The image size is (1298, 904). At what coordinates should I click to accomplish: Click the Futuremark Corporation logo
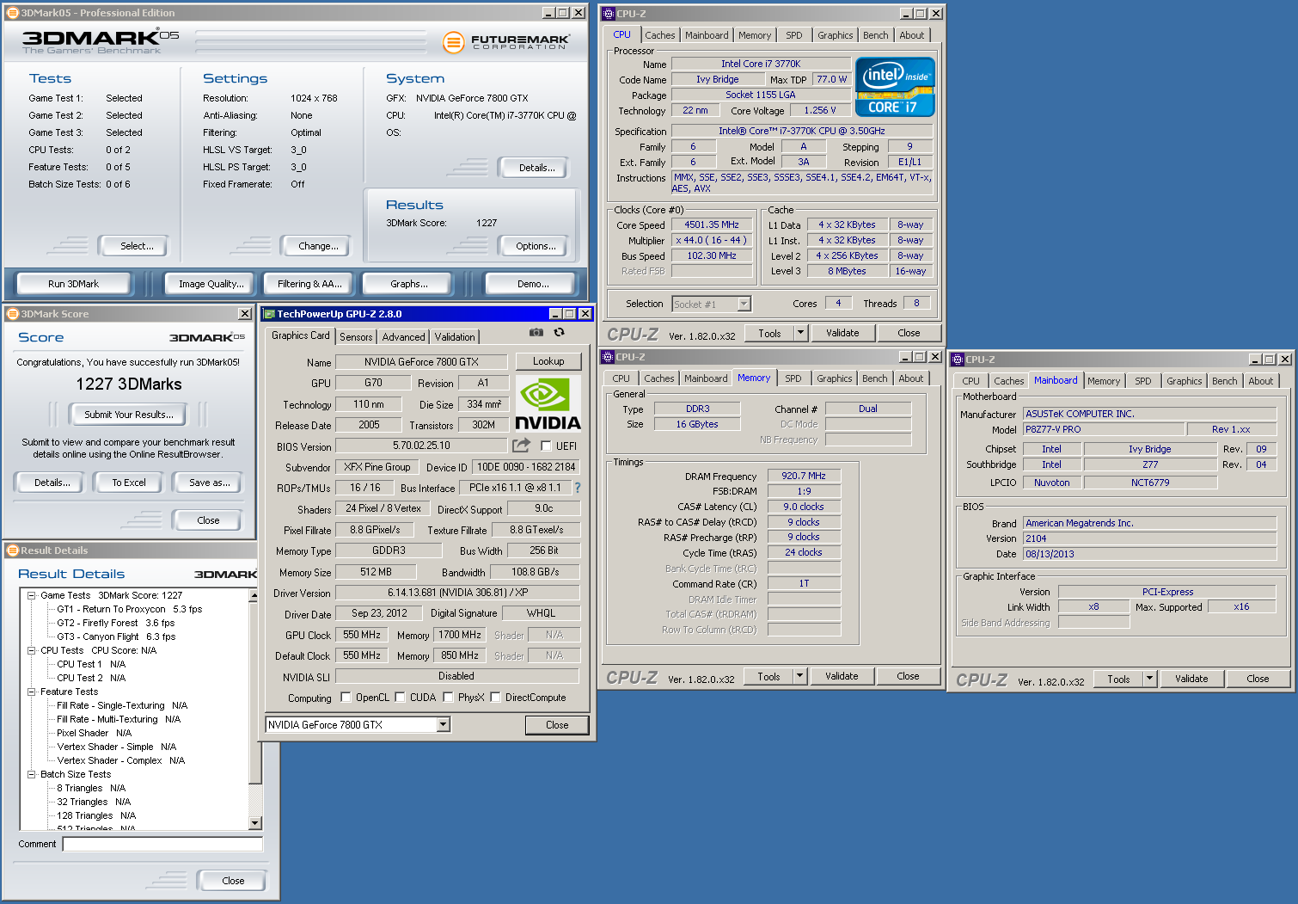(506, 41)
